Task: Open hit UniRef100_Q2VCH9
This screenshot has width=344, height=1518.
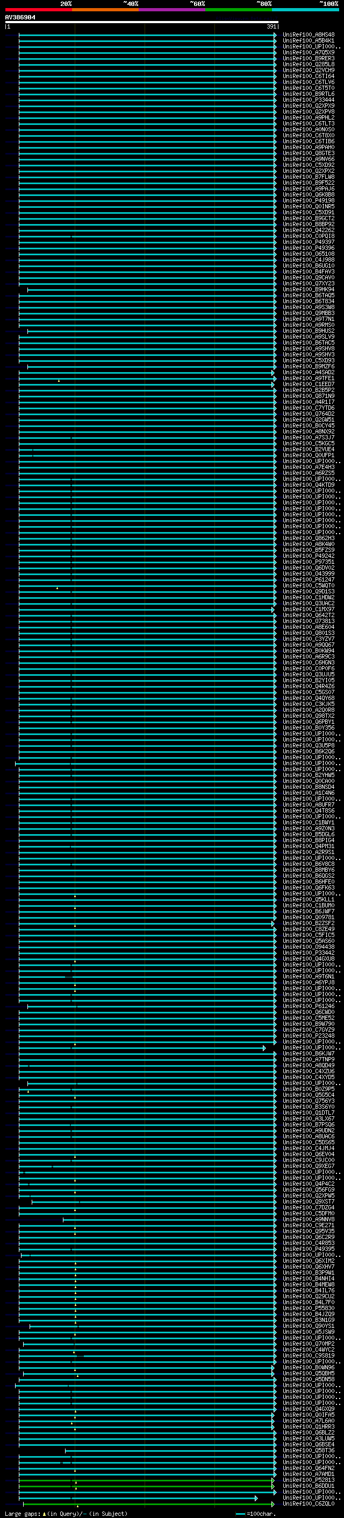Action: coord(309,70)
